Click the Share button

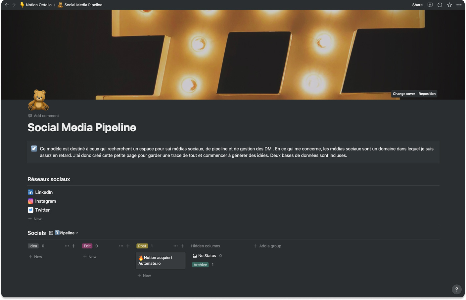[x=417, y=5]
